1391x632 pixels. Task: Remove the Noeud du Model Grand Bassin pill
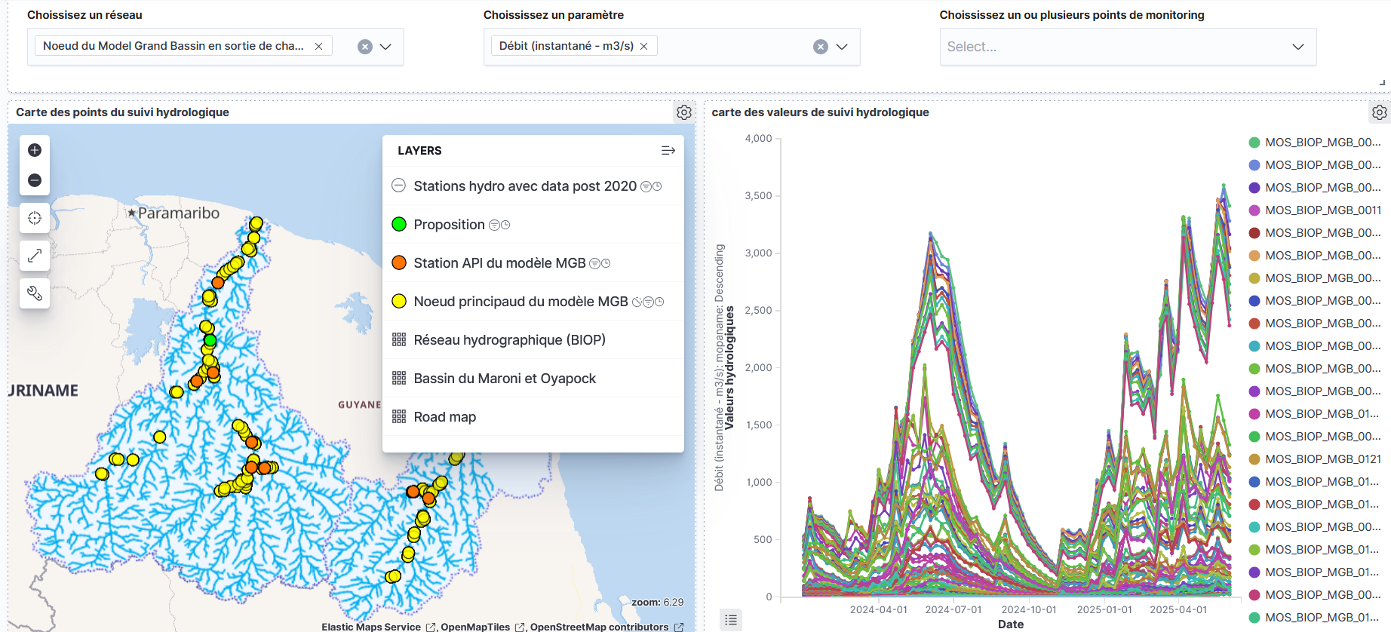coord(319,46)
